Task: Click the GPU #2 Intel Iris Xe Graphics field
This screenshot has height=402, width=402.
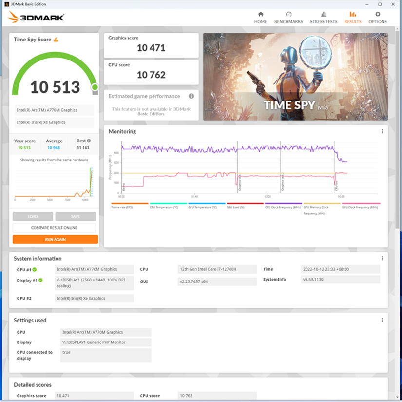Action: tap(94, 298)
